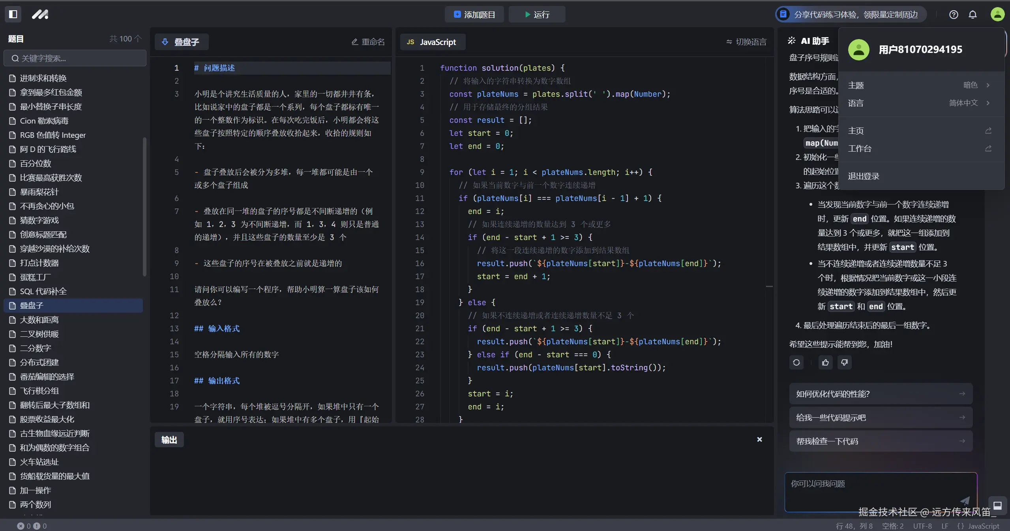The width and height of the screenshot is (1010, 531).
Task: Collapse the problem list sidebar panel
Action: pos(13,14)
